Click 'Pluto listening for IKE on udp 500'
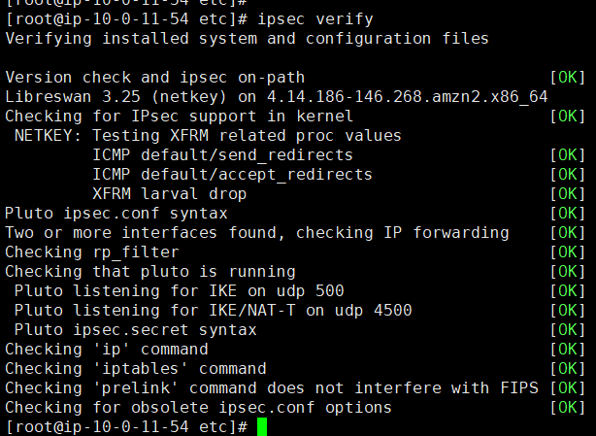The width and height of the screenshot is (596, 436). tap(179, 291)
